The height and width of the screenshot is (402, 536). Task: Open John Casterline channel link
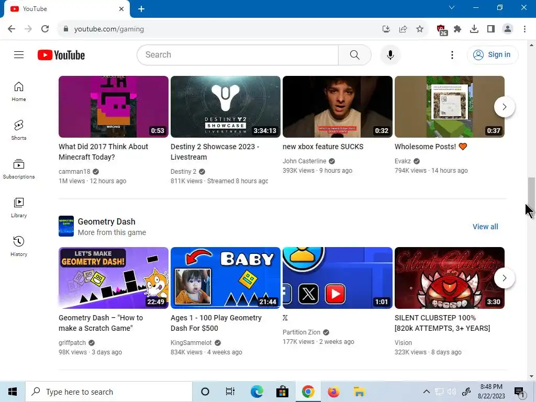click(304, 161)
